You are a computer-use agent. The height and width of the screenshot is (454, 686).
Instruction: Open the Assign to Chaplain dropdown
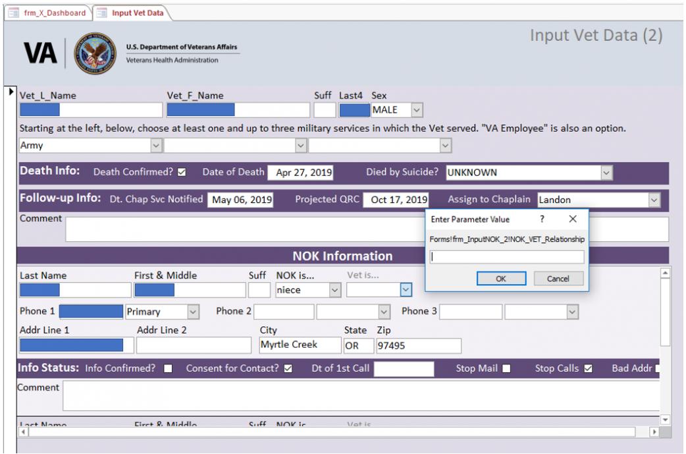[654, 200]
